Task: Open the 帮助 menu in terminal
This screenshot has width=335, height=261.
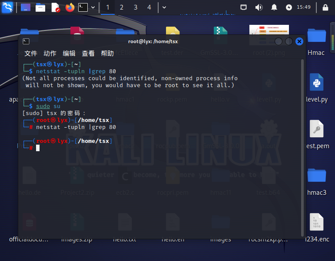Action: pos(107,53)
